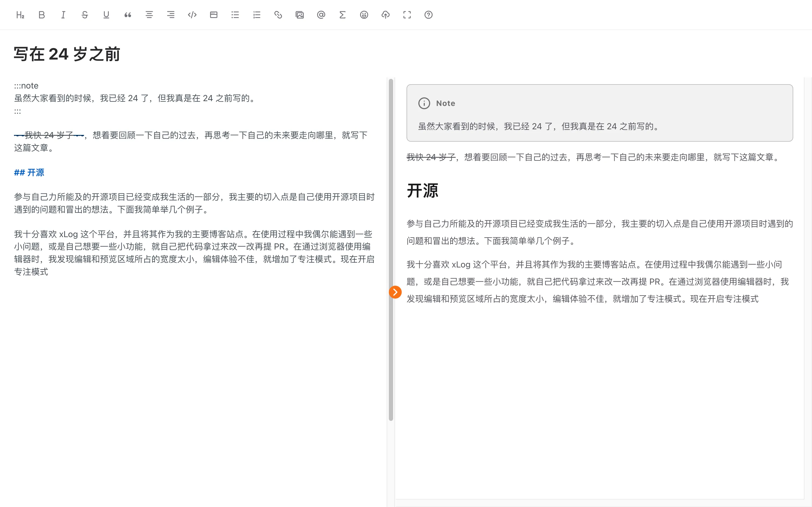Viewport: 812px width, 507px height.
Task: Insert an ordered numbered list
Action: 256,15
